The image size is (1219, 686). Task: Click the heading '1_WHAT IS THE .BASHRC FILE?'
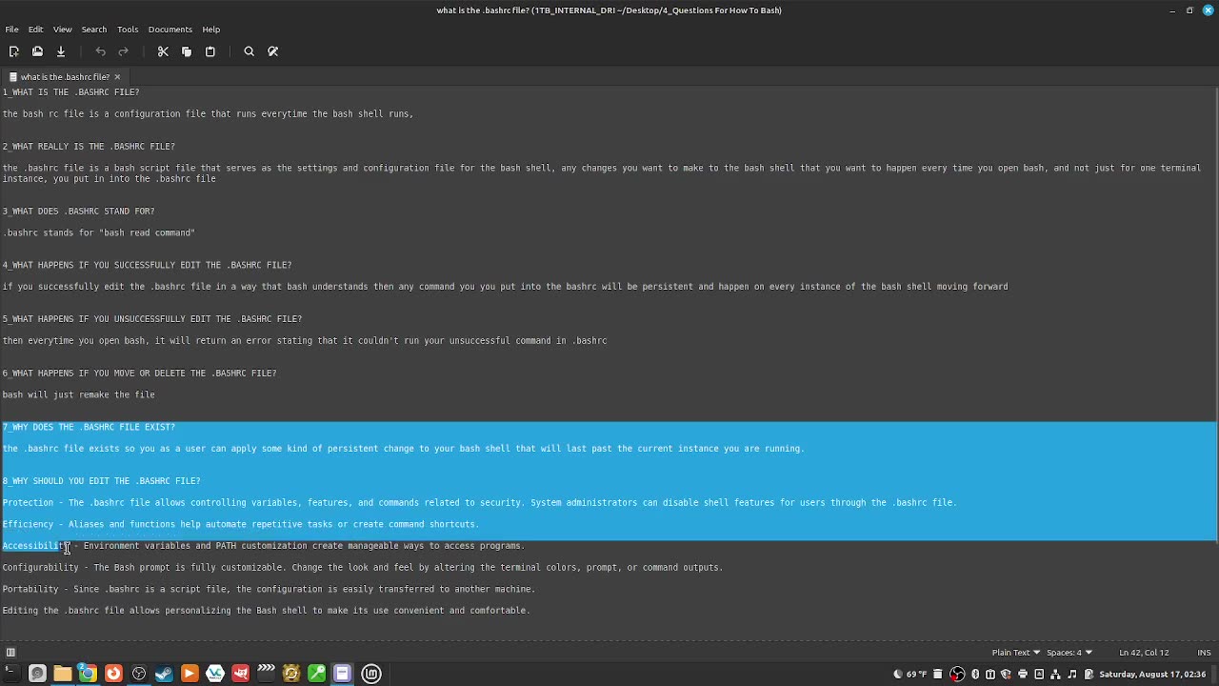(x=71, y=92)
